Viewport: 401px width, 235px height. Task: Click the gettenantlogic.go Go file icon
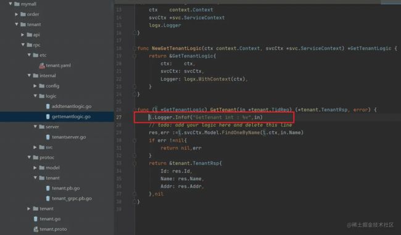pos(48,117)
